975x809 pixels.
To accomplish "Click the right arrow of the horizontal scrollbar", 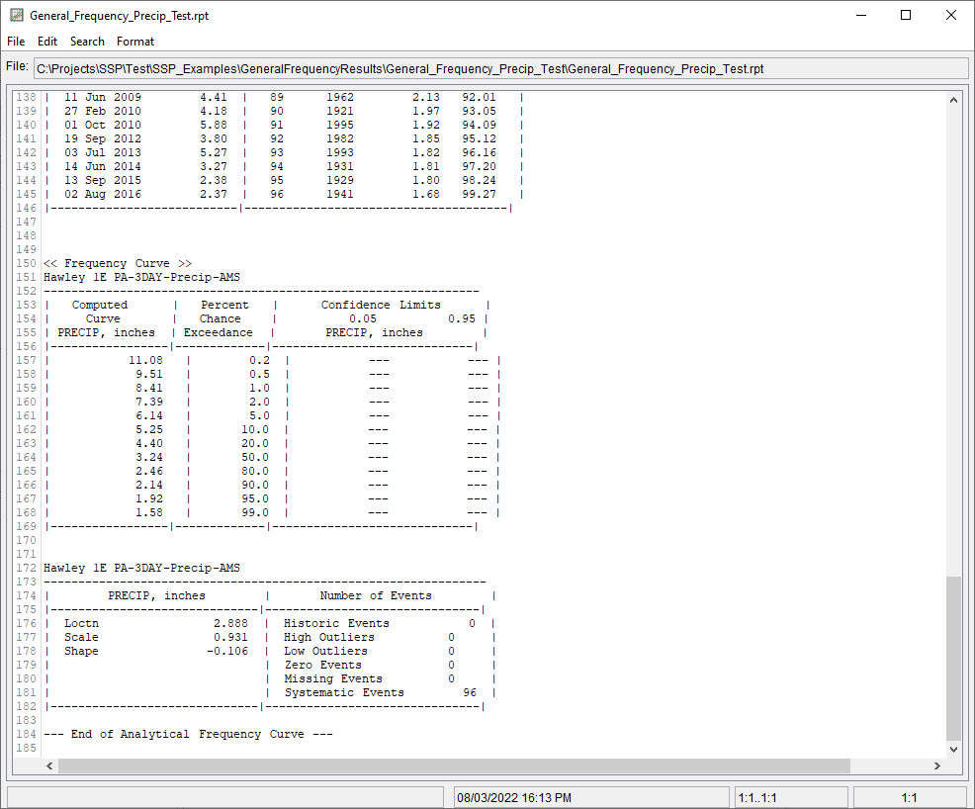I will tap(937, 765).
